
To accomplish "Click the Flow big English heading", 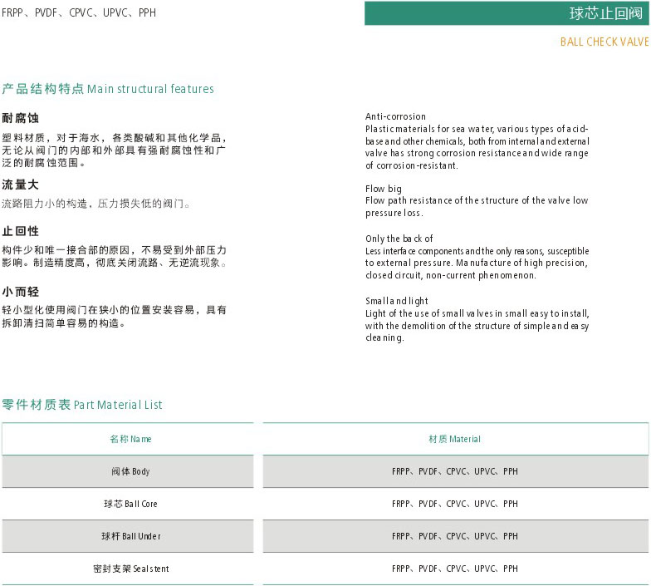I will click(383, 189).
